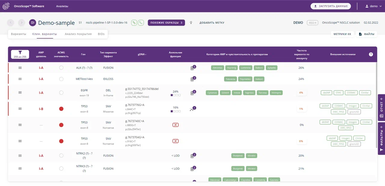Open the table help question mark icon
The image size is (385, 186).
pyautogui.click(x=371, y=54)
